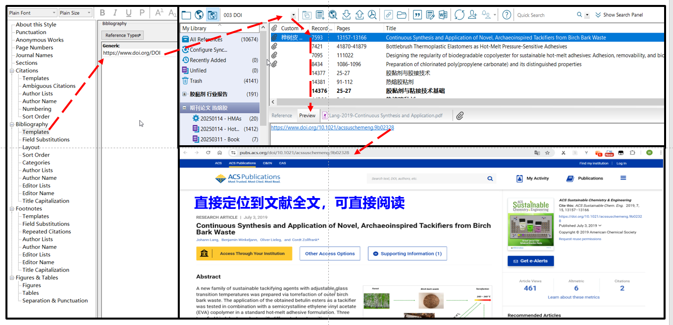Collapse the Citations tree node
Screen dimensions: 673x325
11,71
